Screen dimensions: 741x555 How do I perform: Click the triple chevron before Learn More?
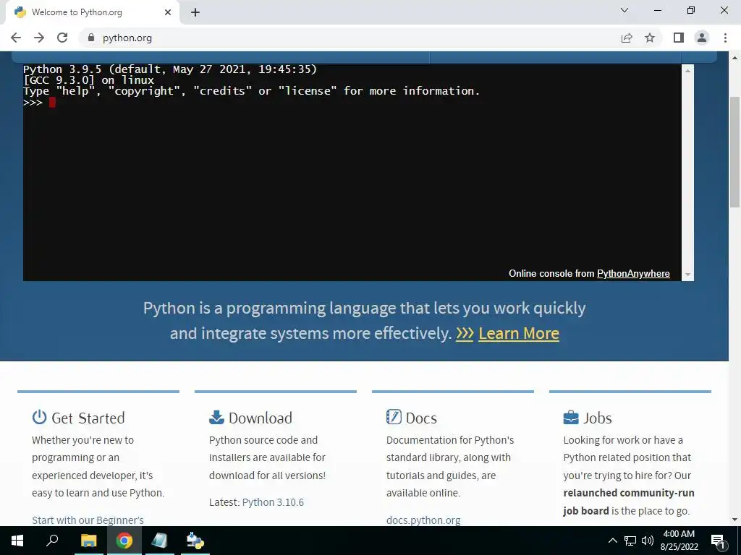(465, 334)
